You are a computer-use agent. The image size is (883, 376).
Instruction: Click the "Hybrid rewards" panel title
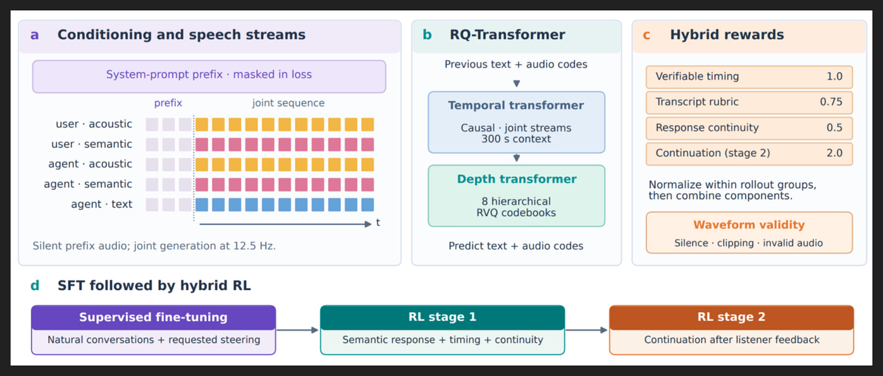(x=727, y=35)
